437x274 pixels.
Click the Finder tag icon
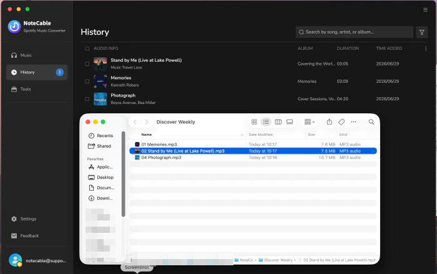point(341,122)
